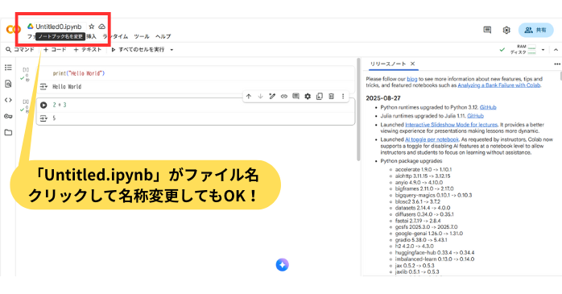Image resolution: width=562 pixels, height=294 pixels.
Task: Click the Hello World output text
Action: click(67, 86)
